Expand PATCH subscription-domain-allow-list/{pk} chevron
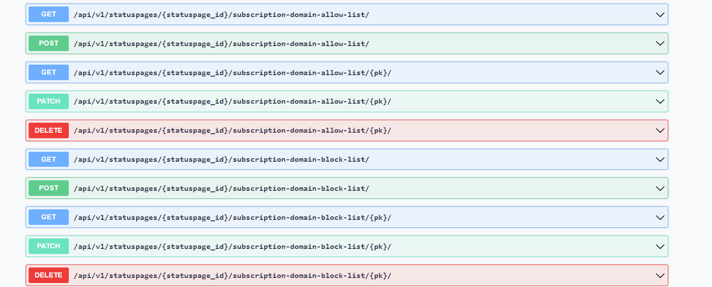 660,102
